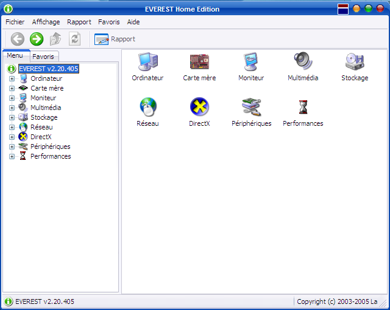Screen dimensions: 390x310
Task: Open the DirectX icon in main pane
Action: [199, 106]
